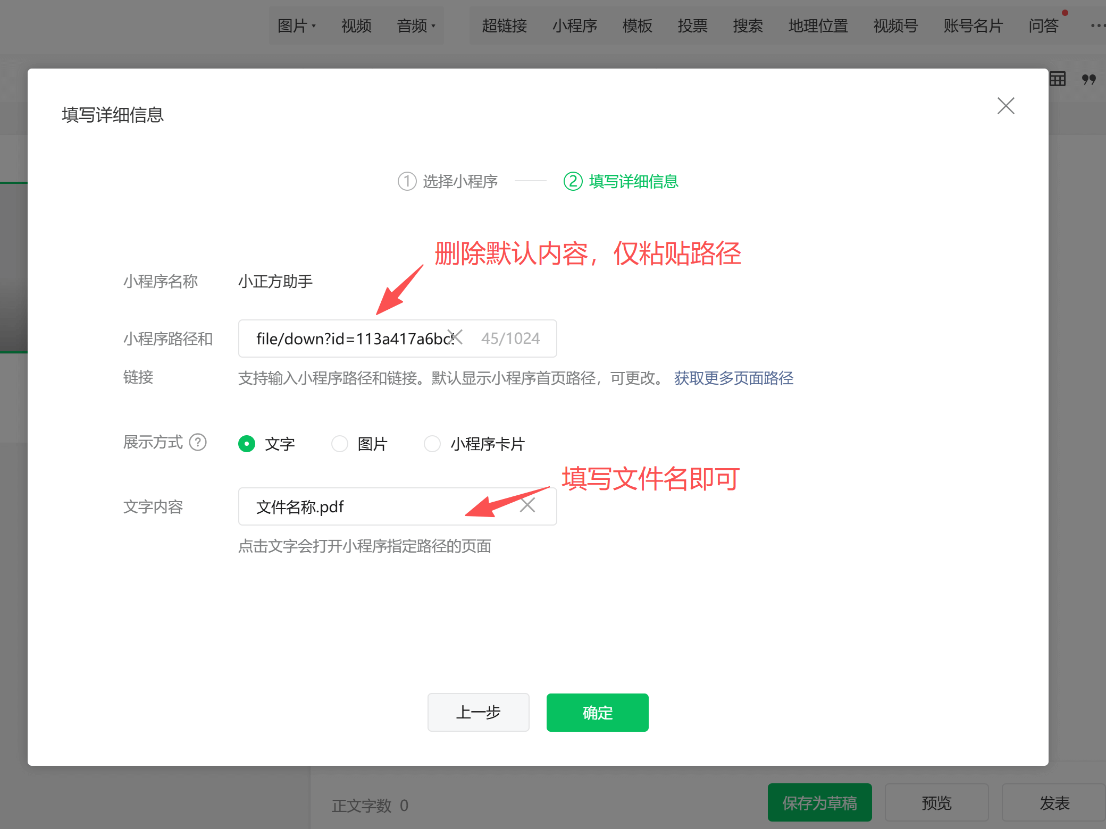Select the 文字 display option
The height and width of the screenshot is (829, 1106).
pos(247,444)
